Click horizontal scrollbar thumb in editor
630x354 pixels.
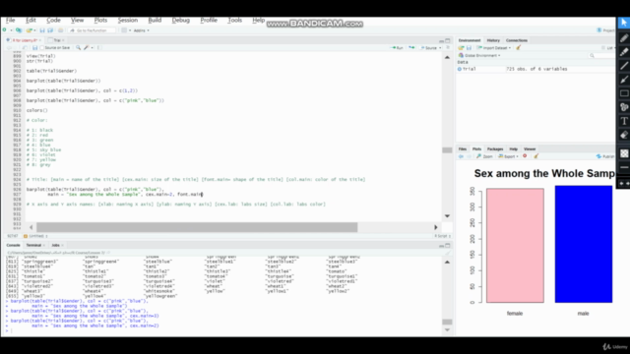coord(197,227)
